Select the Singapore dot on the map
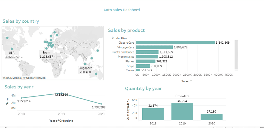The width and height of the screenshot is (264, 128). click(85, 64)
